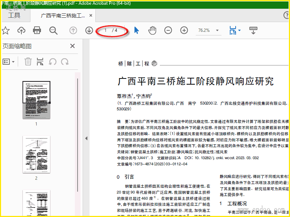Select the 广西平南三桥施工 document tab
The height and width of the screenshot is (217, 290).
pos(63,16)
